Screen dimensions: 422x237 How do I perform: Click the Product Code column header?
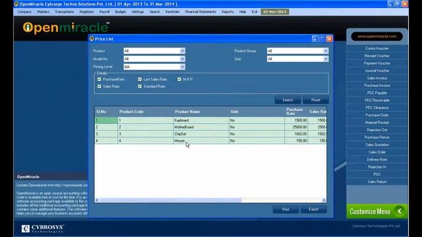pyautogui.click(x=145, y=111)
